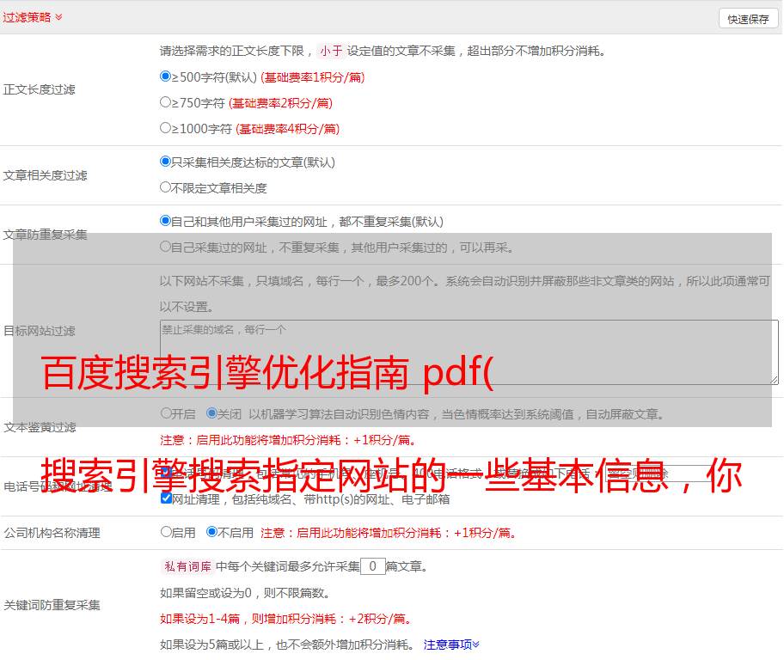Toggle the 网址清理 checkbox
The height and width of the screenshot is (660, 784).
click(166, 498)
